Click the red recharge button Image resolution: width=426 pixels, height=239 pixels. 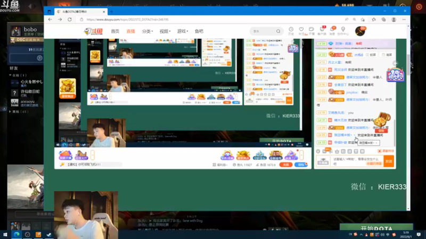[286, 165]
